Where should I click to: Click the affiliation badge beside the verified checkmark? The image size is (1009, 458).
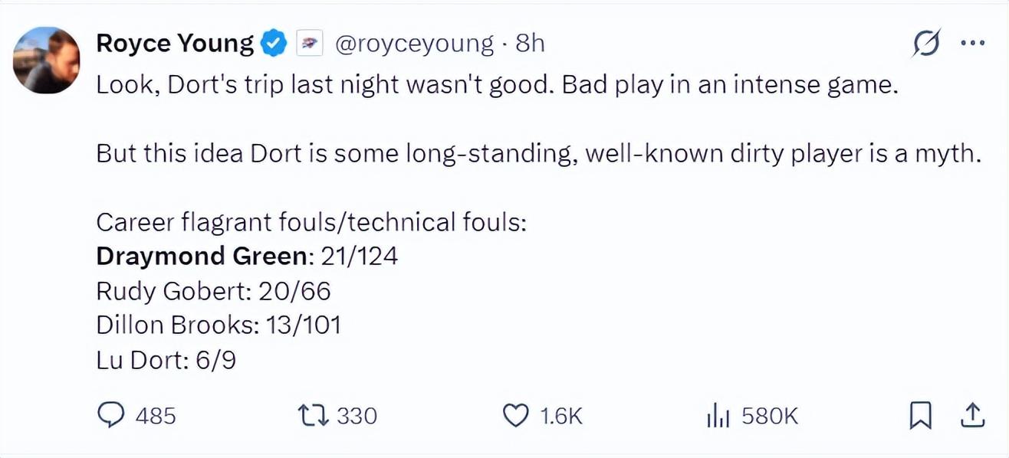pos(309,44)
